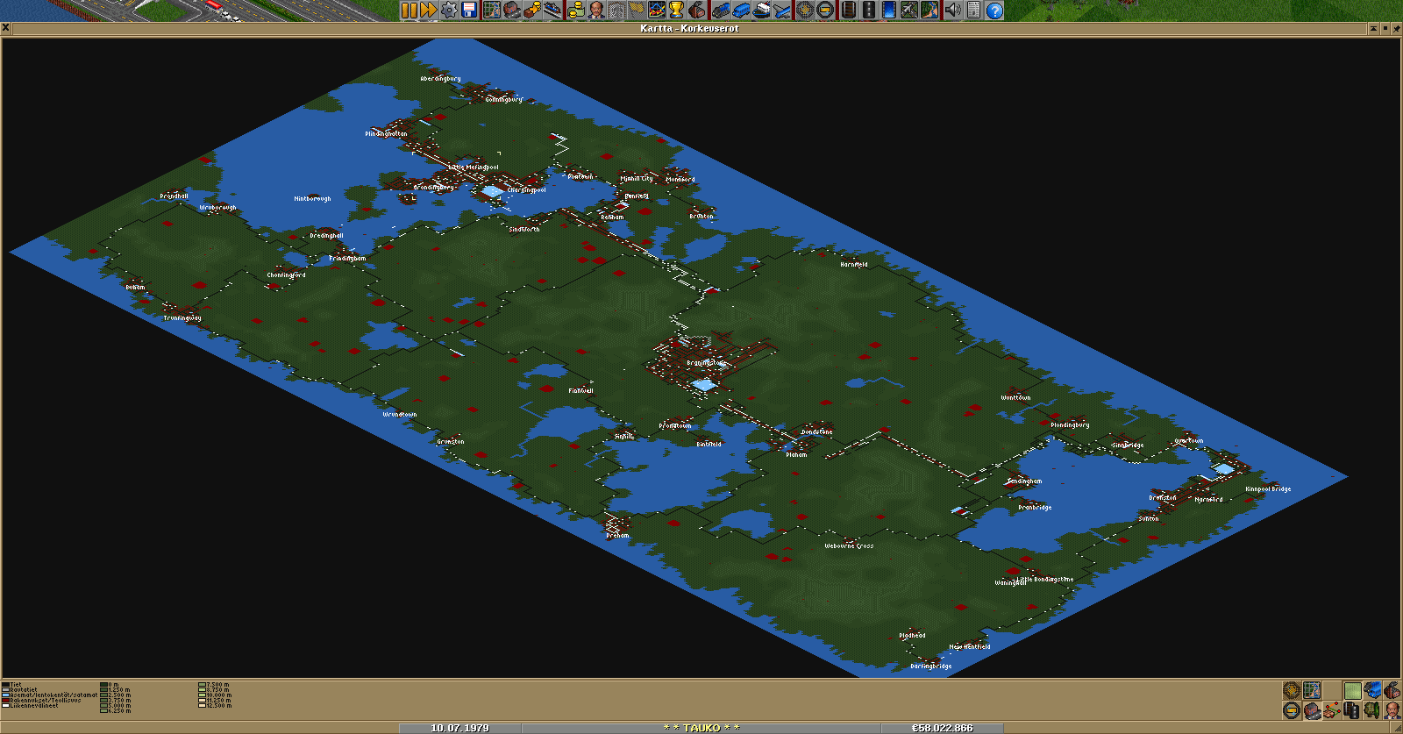Zoom out main view toolbar icon
This screenshot has width=1403, height=734.
point(824,11)
